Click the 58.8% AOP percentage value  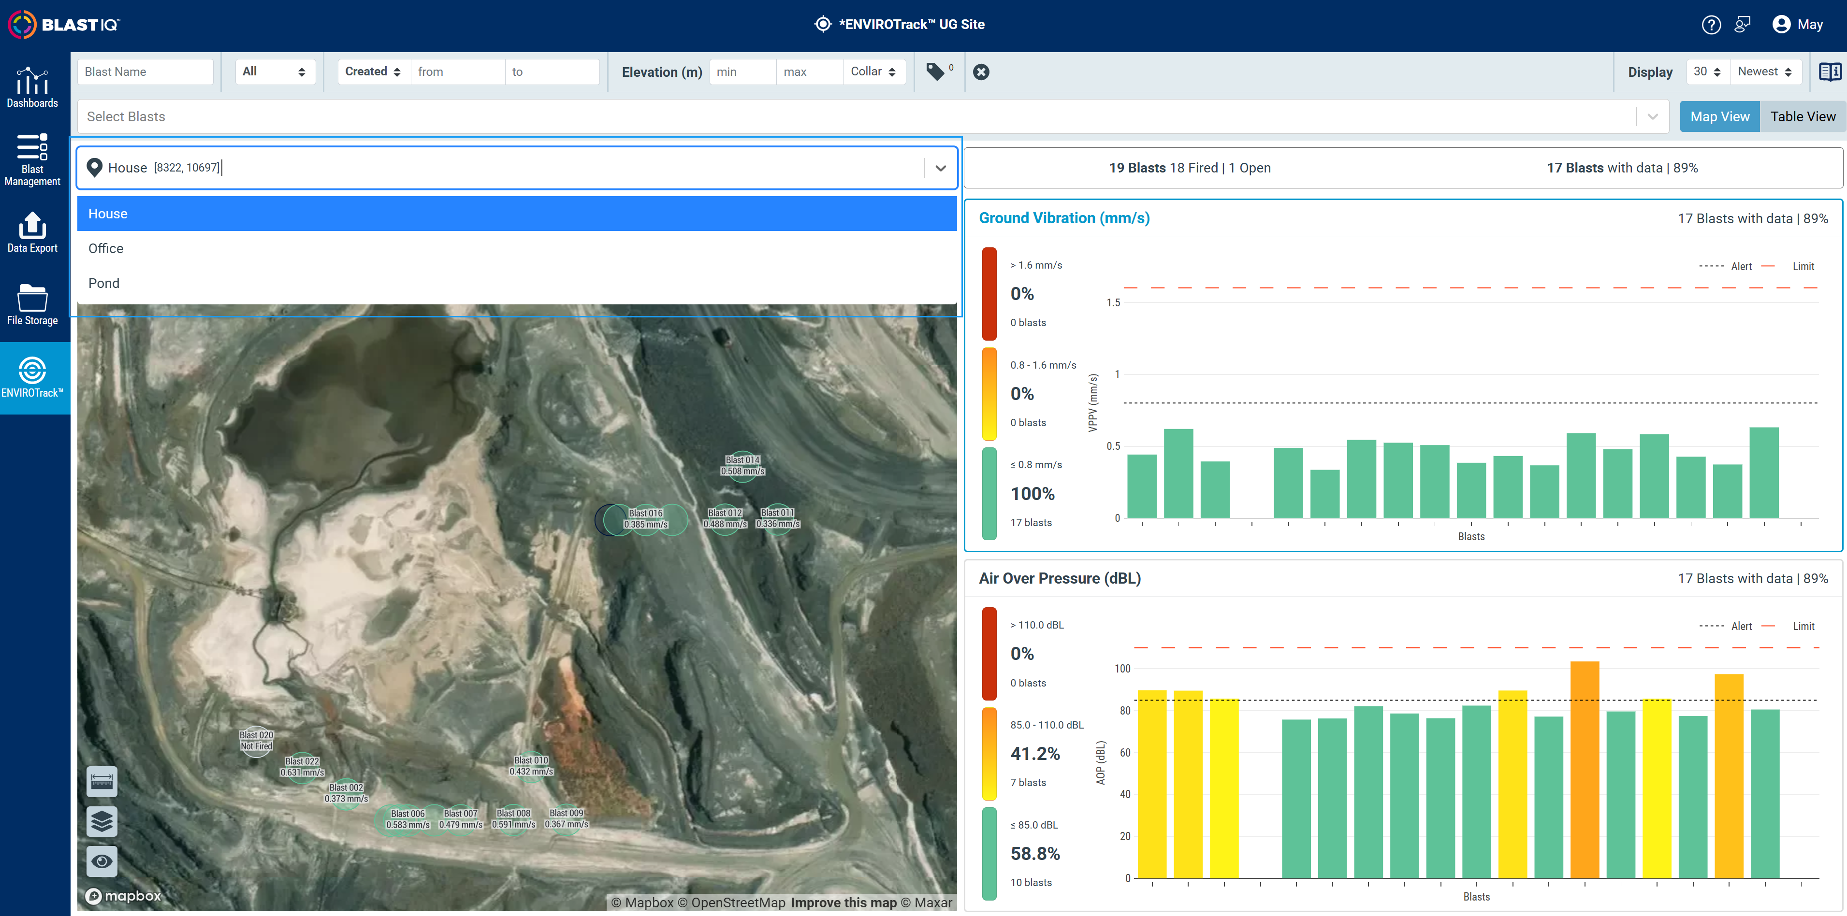[1034, 854]
